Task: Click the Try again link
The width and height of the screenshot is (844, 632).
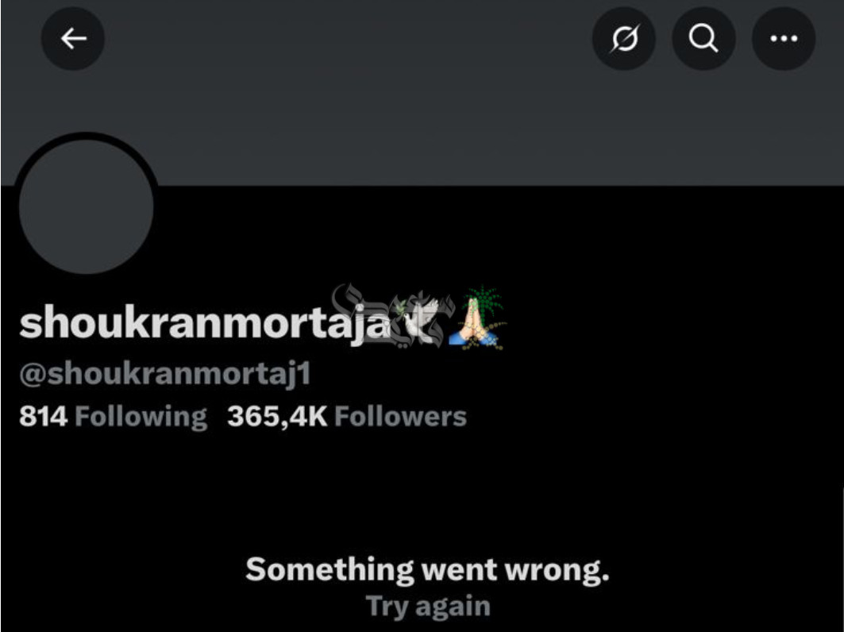Action: pos(429,607)
